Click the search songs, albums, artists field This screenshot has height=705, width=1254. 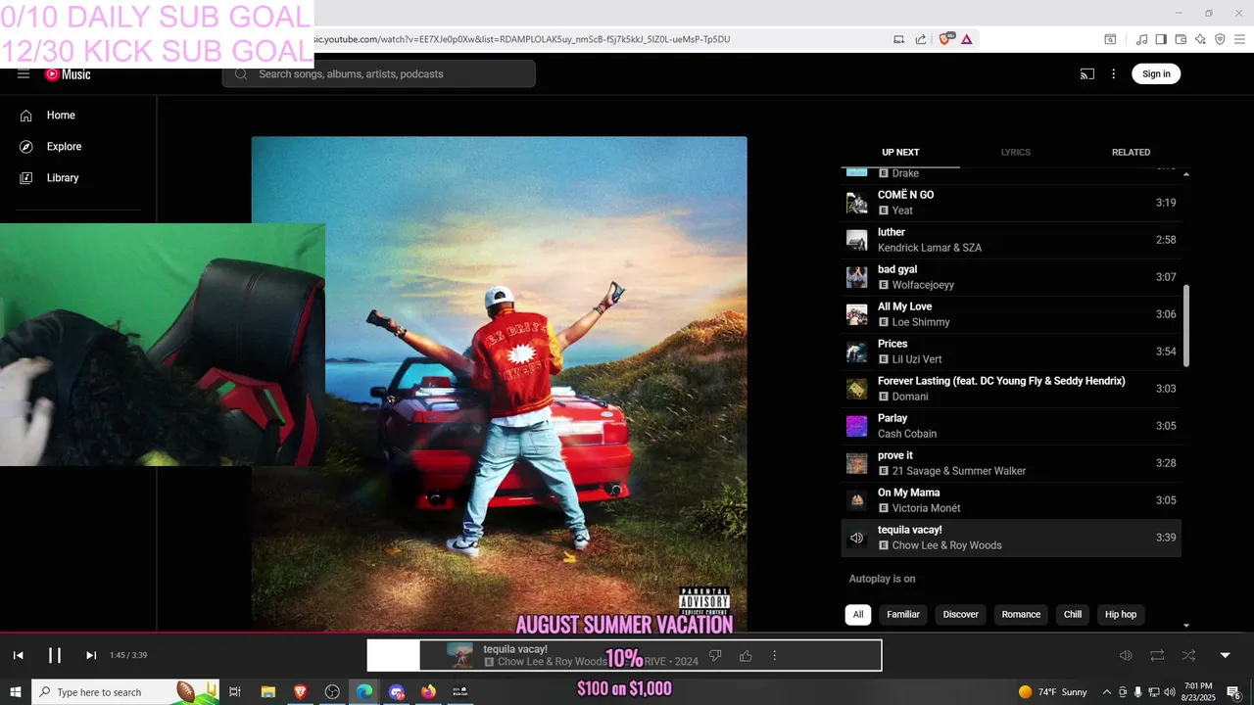pos(379,74)
